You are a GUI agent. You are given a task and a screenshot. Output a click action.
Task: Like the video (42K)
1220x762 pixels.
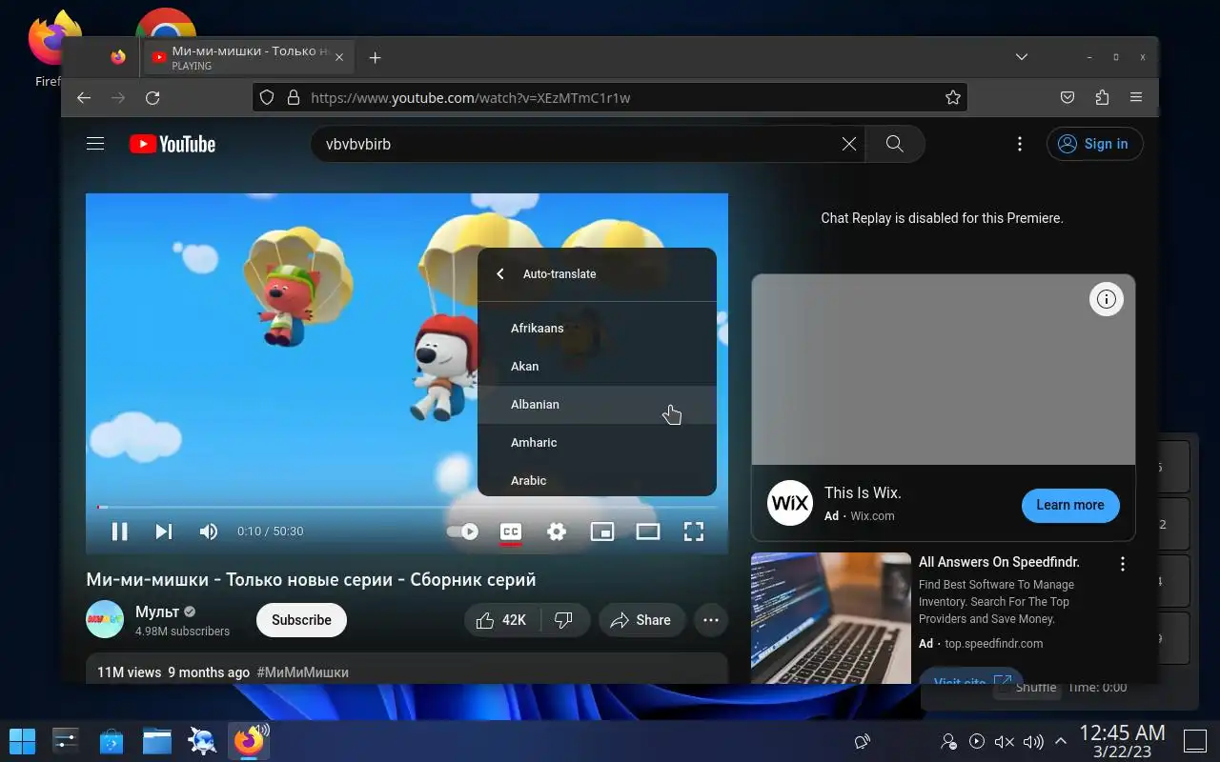point(502,620)
